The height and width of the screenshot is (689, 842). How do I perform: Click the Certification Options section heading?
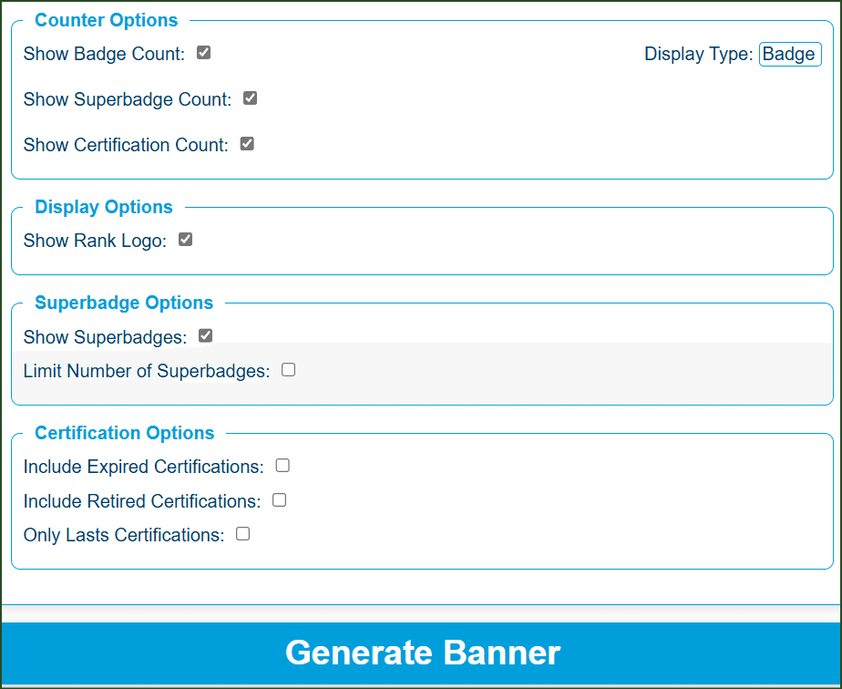(124, 433)
